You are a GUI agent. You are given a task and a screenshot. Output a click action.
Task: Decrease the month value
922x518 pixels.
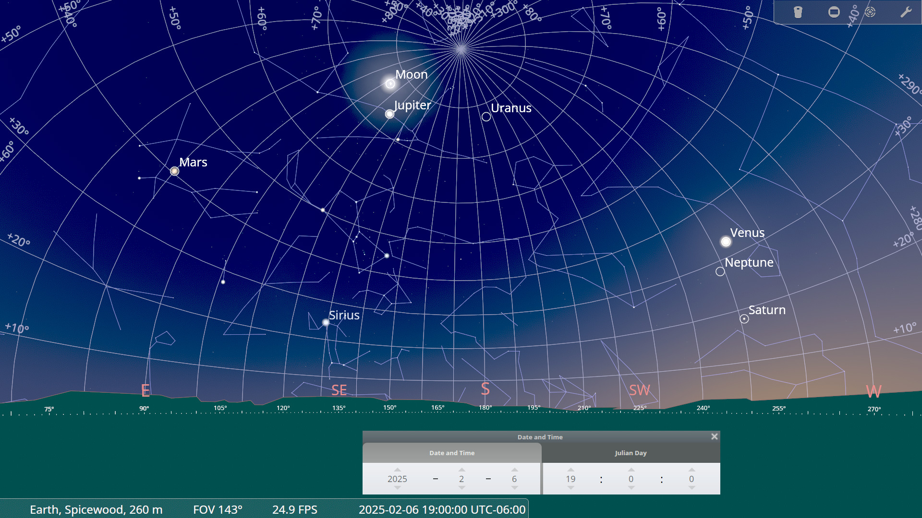[461, 488]
